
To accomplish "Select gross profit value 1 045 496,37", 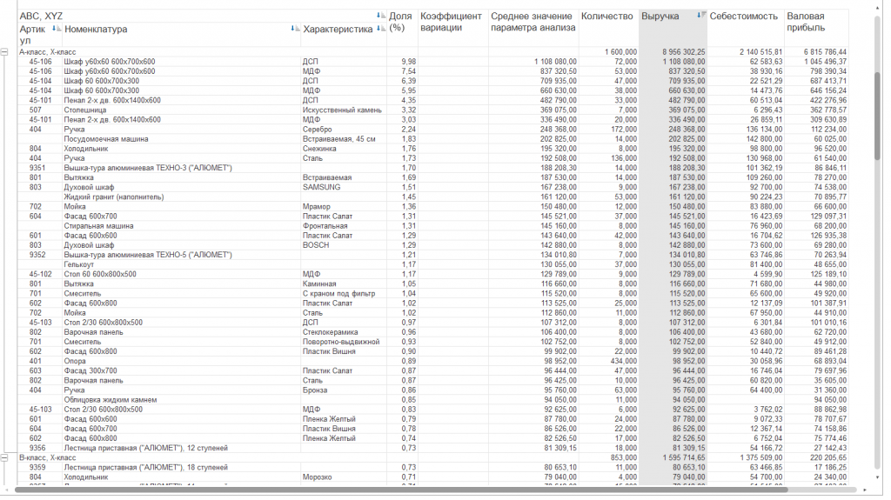I will pyautogui.click(x=825, y=62).
